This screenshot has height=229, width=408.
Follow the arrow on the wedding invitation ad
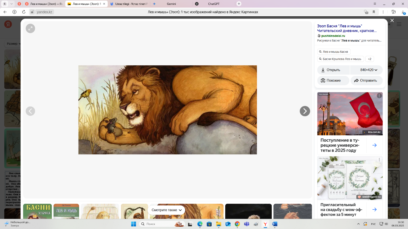point(375,209)
